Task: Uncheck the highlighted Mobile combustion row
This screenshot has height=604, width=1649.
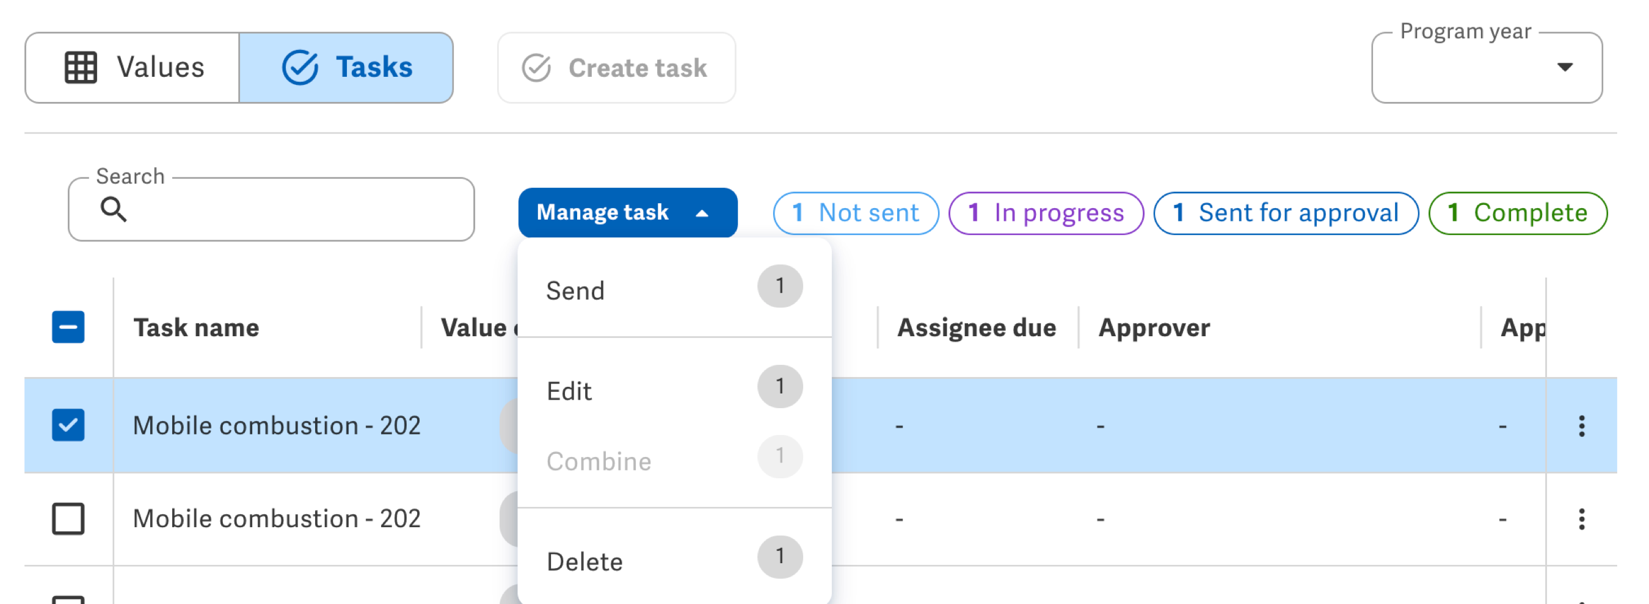Action: click(68, 425)
